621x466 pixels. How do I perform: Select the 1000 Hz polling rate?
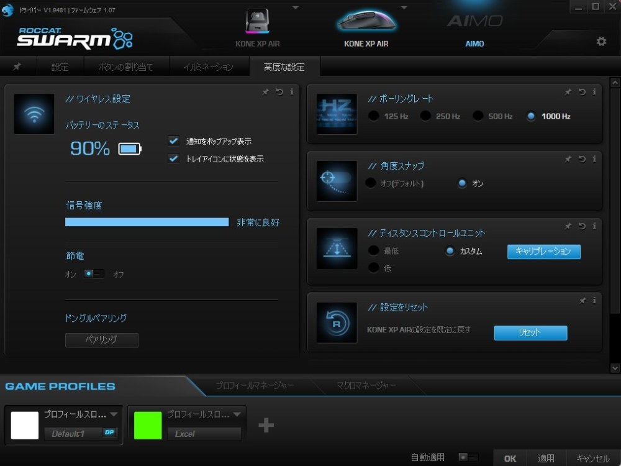pos(531,116)
